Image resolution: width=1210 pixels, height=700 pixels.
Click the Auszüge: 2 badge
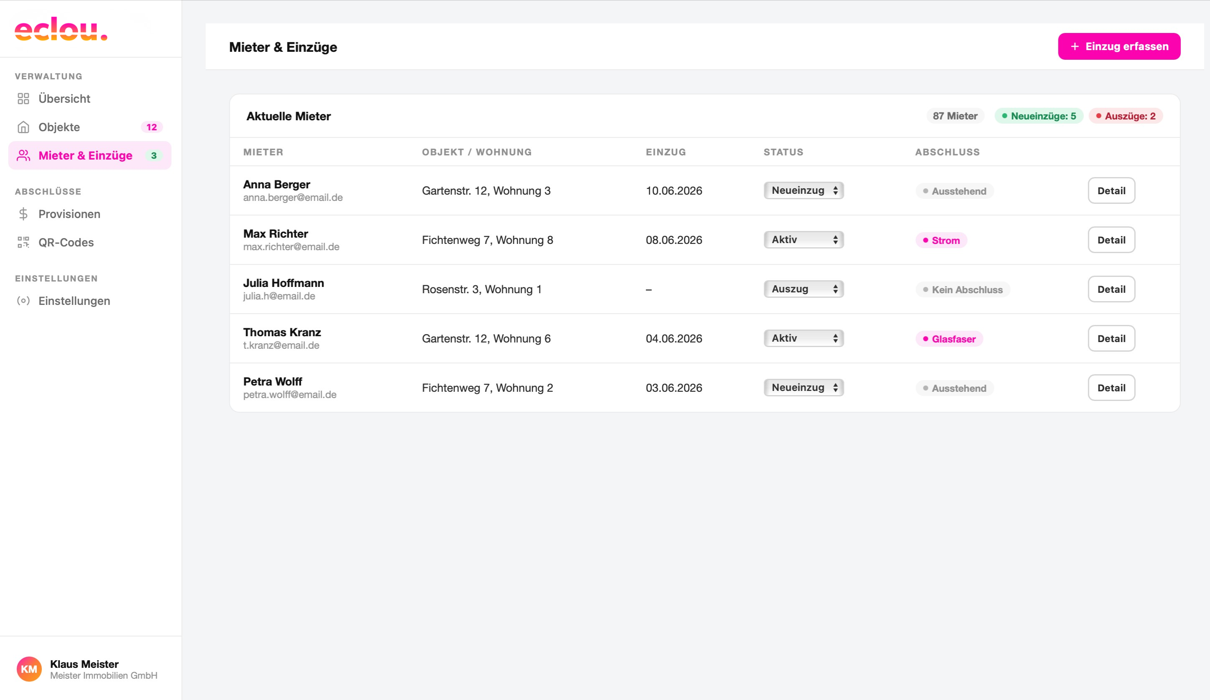point(1126,116)
